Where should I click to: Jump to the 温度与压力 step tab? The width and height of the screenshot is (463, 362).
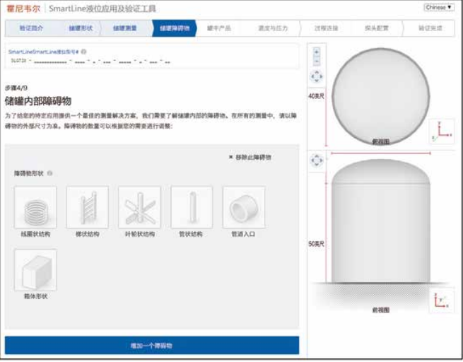point(269,28)
